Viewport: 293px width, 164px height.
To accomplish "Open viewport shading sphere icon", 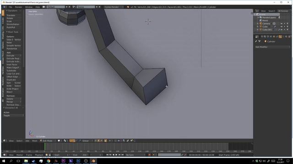I will click(59, 141).
